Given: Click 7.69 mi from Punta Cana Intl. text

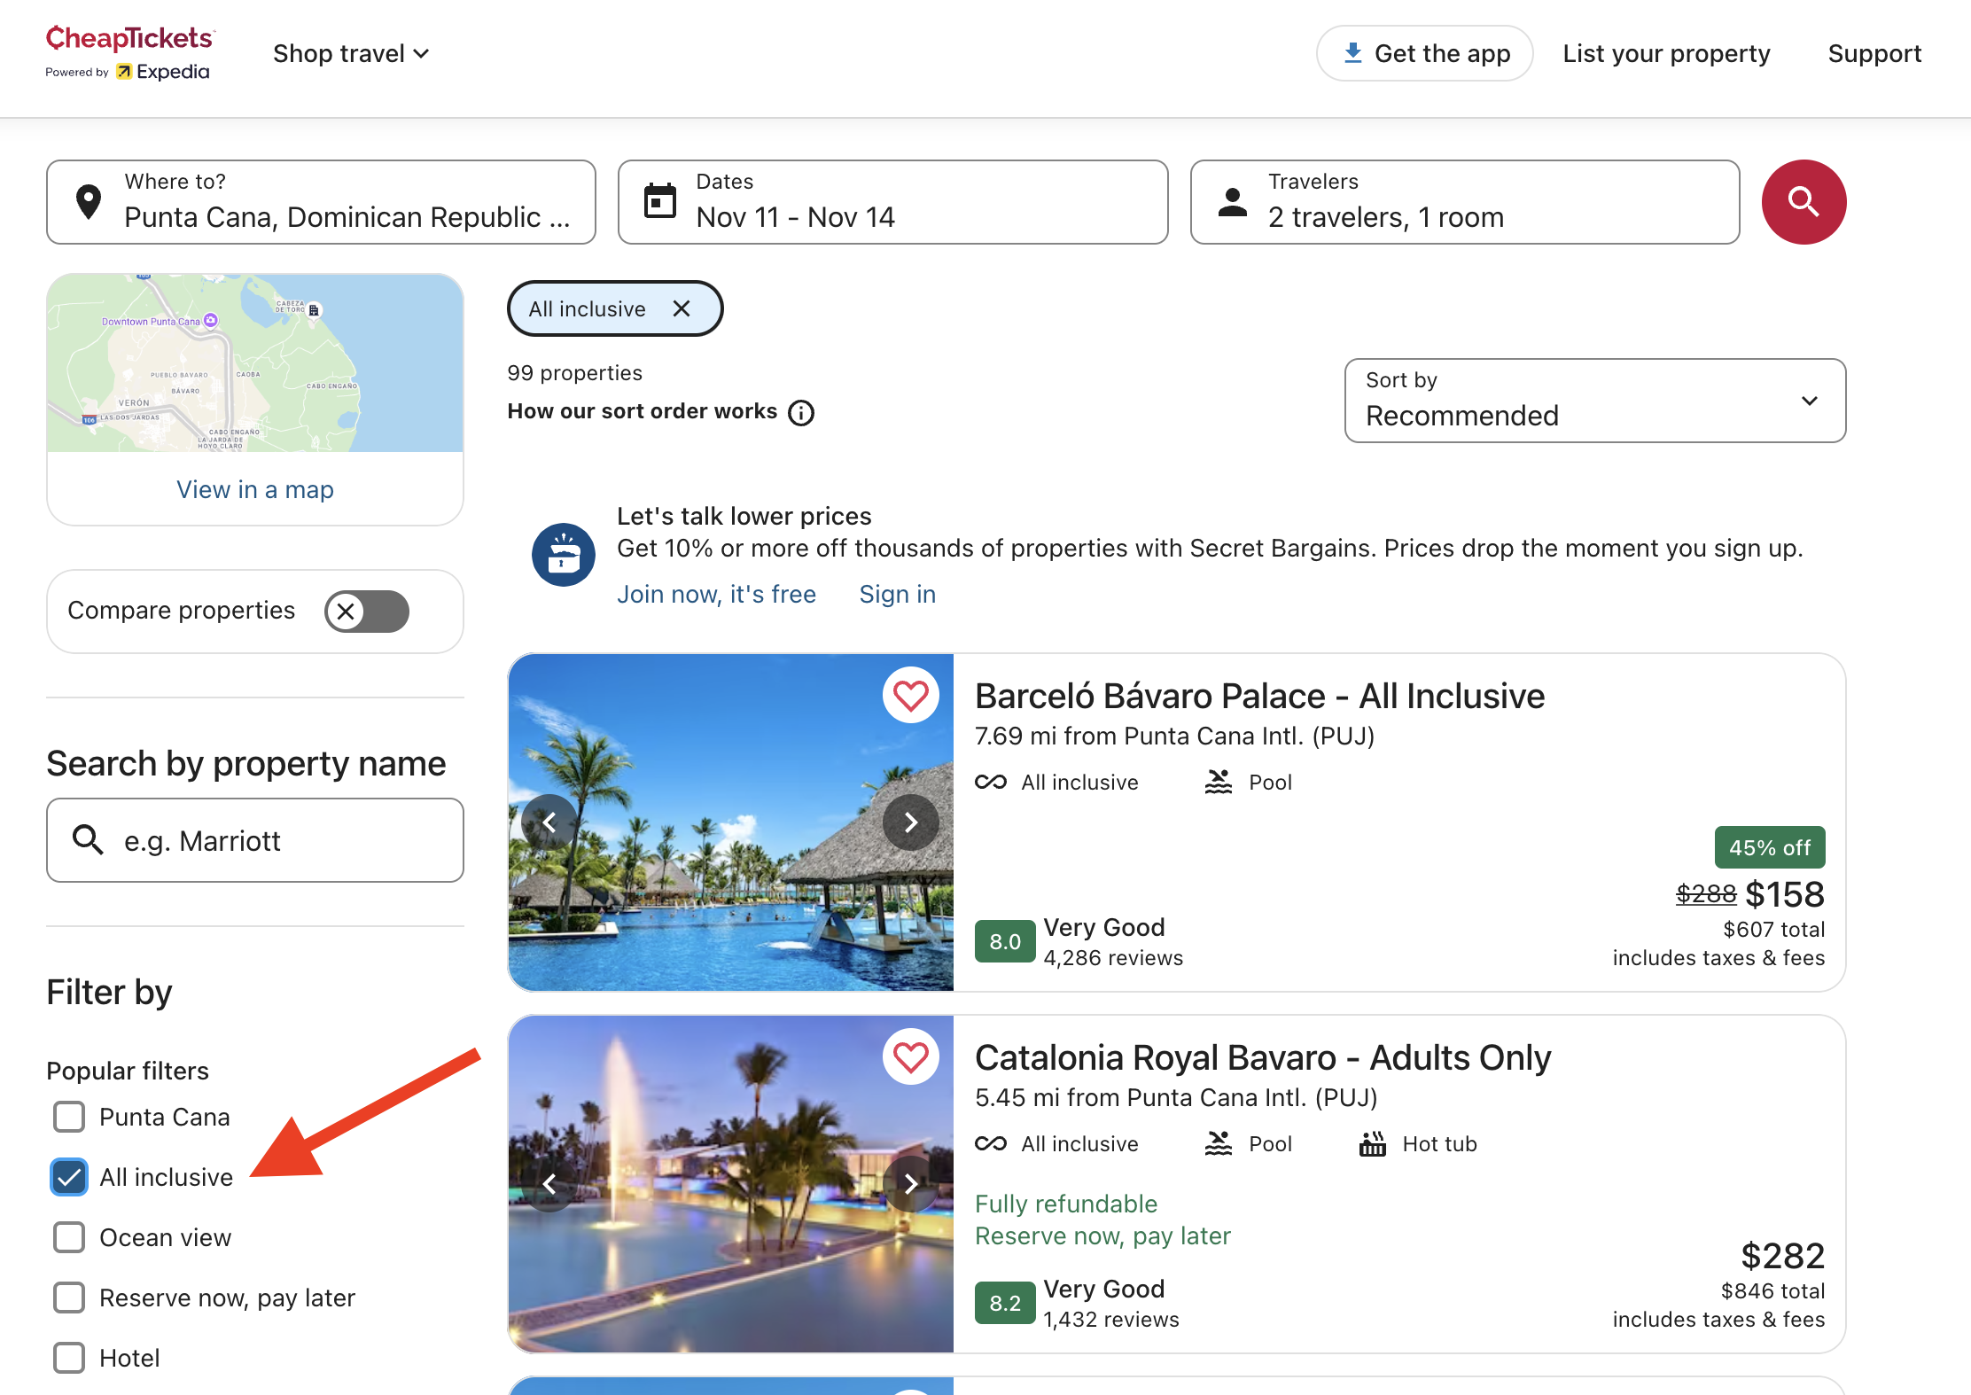Looking at the screenshot, I should [1174, 736].
